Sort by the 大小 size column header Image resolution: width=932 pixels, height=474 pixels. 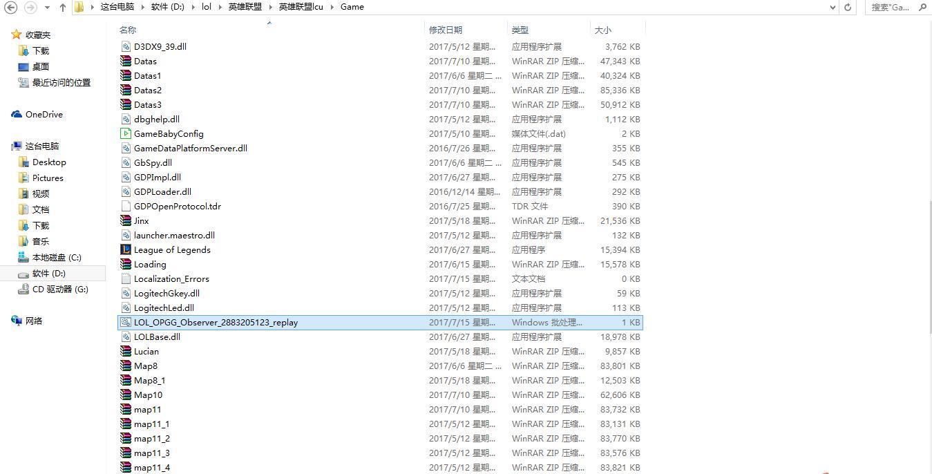pos(602,30)
